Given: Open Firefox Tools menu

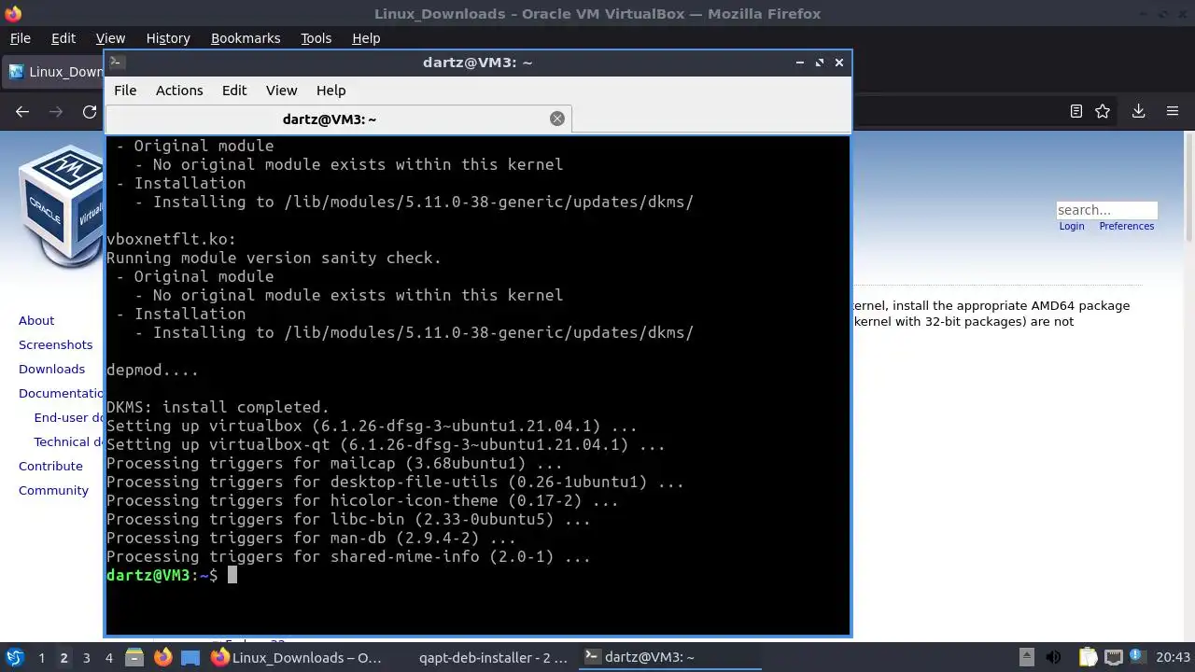Looking at the screenshot, I should tap(316, 38).
